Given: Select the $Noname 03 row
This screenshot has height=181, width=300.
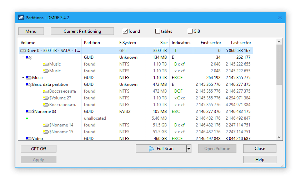Looking at the screenshot, I should coord(136,112).
